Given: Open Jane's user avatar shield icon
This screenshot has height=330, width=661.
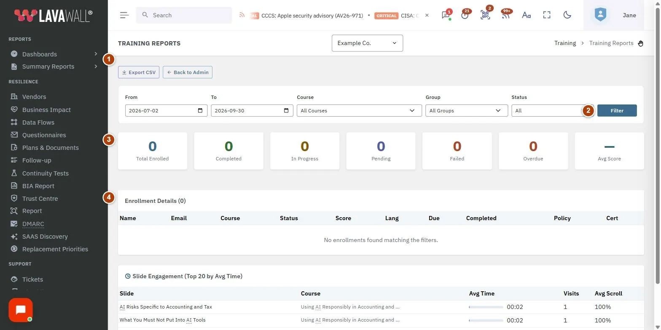Looking at the screenshot, I should [600, 15].
